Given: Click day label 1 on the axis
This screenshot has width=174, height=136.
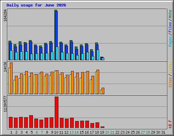Looking at the screenshot, I should pyautogui.click(x=11, y=132).
